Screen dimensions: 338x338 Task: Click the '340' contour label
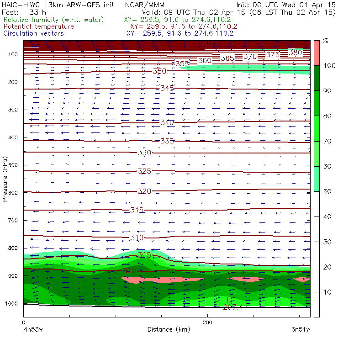[x=167, y=122]
